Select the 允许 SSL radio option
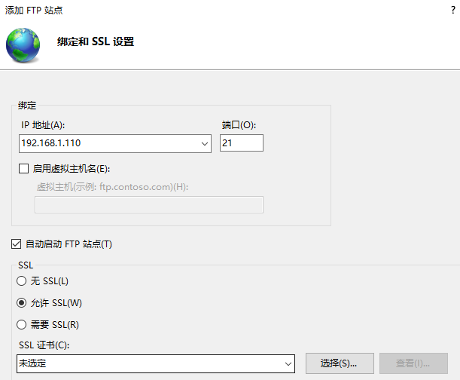The image size is (460, 380). click(21, 302)
